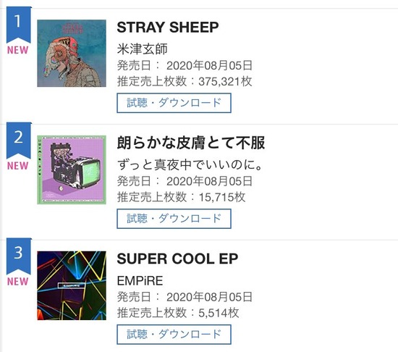The width and height of the screenshot is (398, 352).
Task: Click the 15,715枚 sales figure text
Action: tap(222, 197)
